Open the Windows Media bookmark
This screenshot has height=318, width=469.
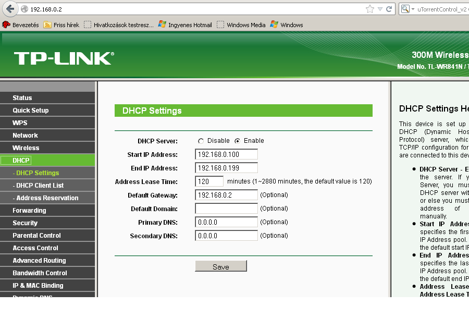click(241, 25)
